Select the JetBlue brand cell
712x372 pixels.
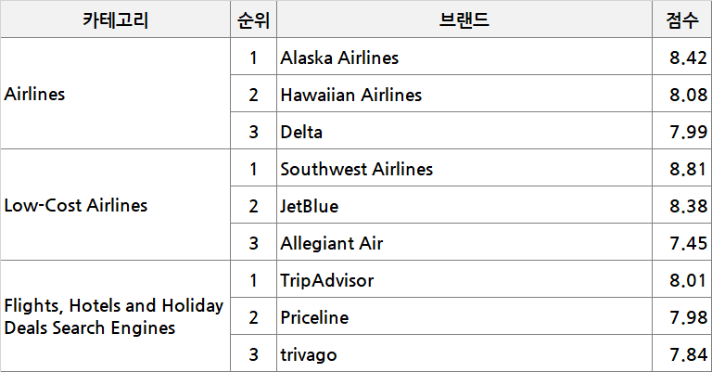(x=310, y=206)
